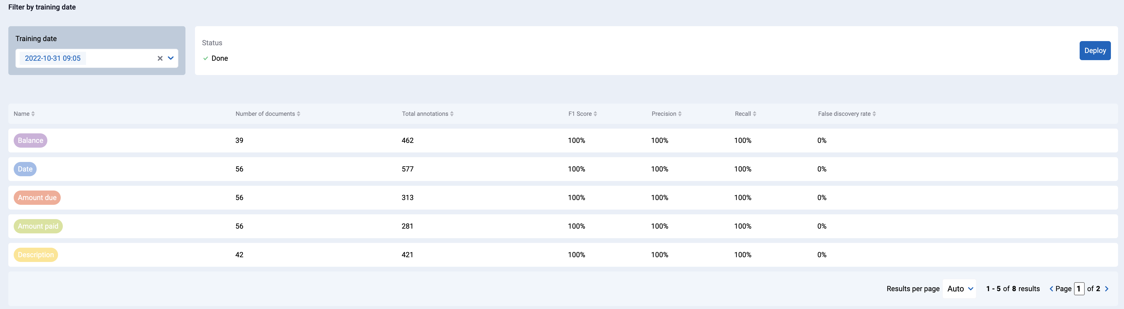This screenshot has width=1124, height=309.
Task: Open the Date label tag
Action: [x=25, y=169]
